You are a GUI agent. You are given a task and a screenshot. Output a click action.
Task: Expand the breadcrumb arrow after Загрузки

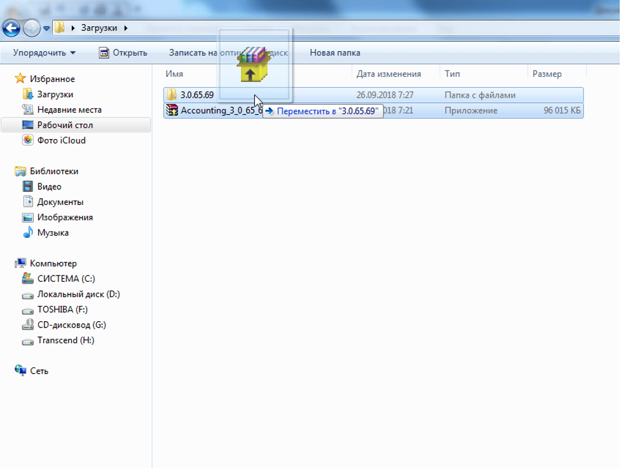126,28
